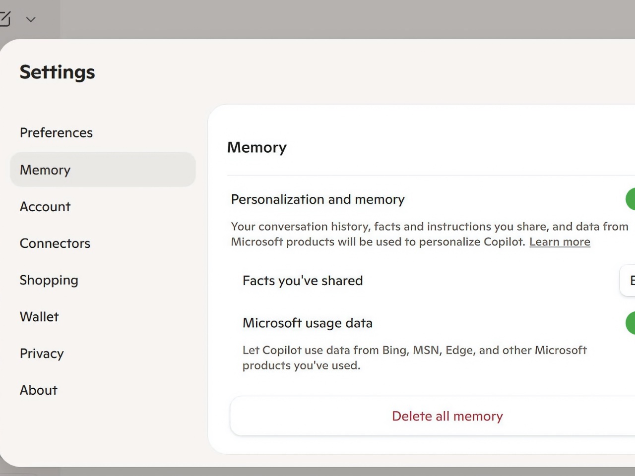635x476 pixels.
Task: Open the Preferences settings section
Action: [x=56, y=133]
